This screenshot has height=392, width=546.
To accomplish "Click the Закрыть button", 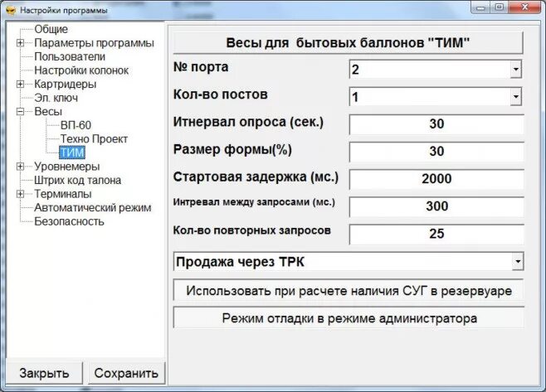I will coord(44,373).
